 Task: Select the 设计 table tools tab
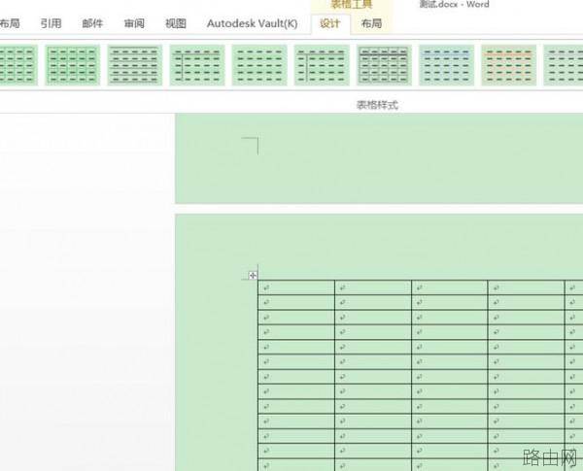(329, 23)
